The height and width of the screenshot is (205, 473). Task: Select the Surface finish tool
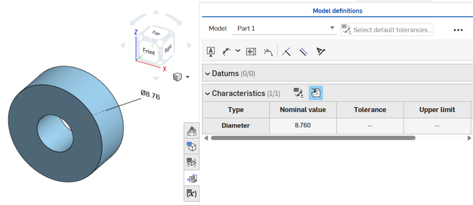click(268, 51)
